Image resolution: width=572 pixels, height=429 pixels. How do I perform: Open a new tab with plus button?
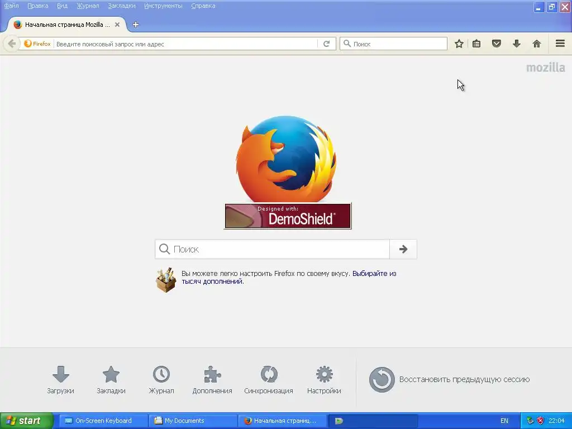click(136, 25)
